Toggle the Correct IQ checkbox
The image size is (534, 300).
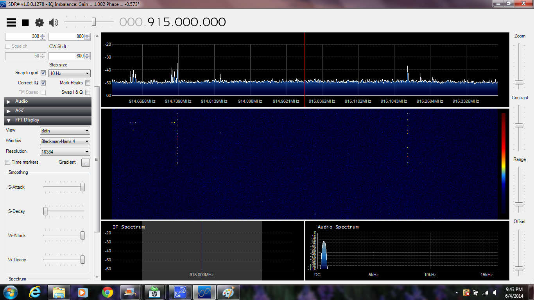click(x=43, y=83)
